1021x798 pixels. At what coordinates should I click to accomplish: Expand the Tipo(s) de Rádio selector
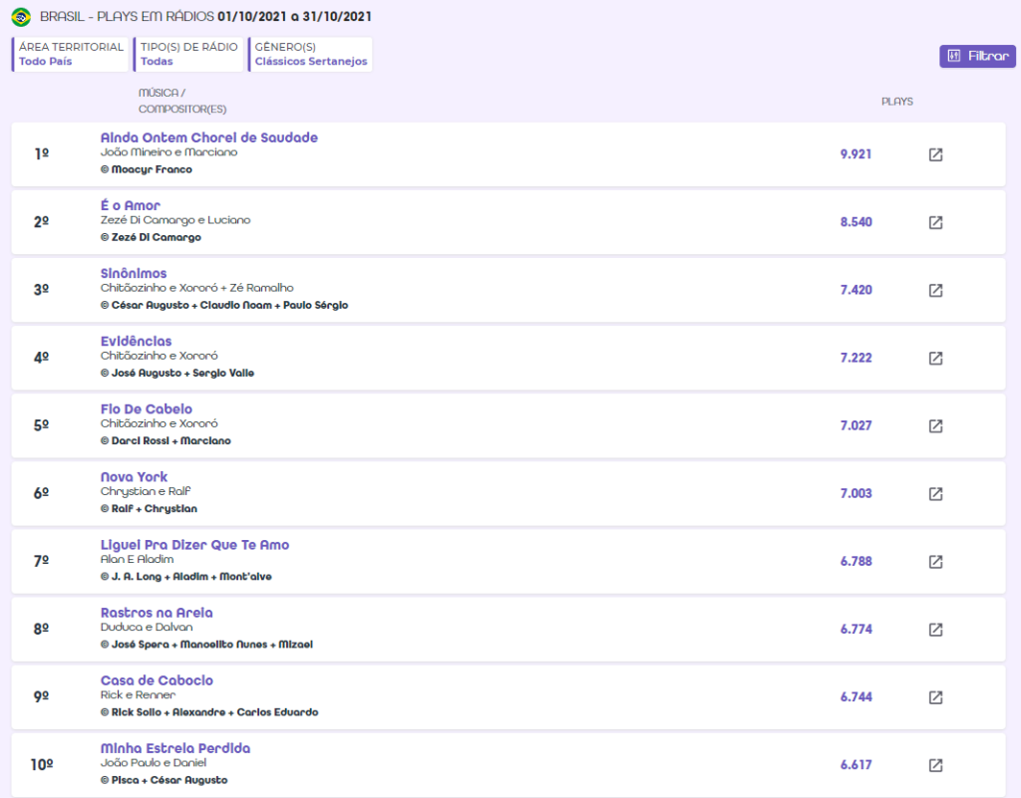pos(189,54)
